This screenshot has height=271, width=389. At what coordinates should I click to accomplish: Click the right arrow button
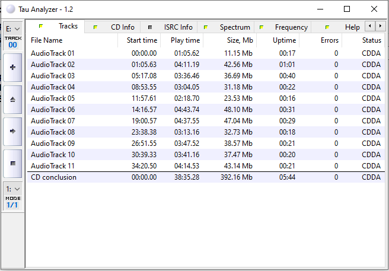(x=12, y=131)
